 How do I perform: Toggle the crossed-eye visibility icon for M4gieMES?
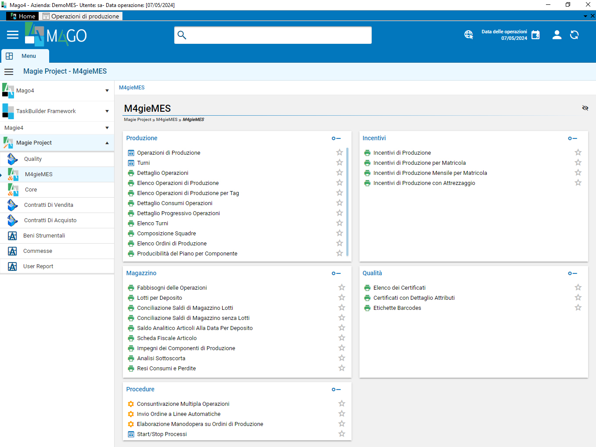point(585,108)
